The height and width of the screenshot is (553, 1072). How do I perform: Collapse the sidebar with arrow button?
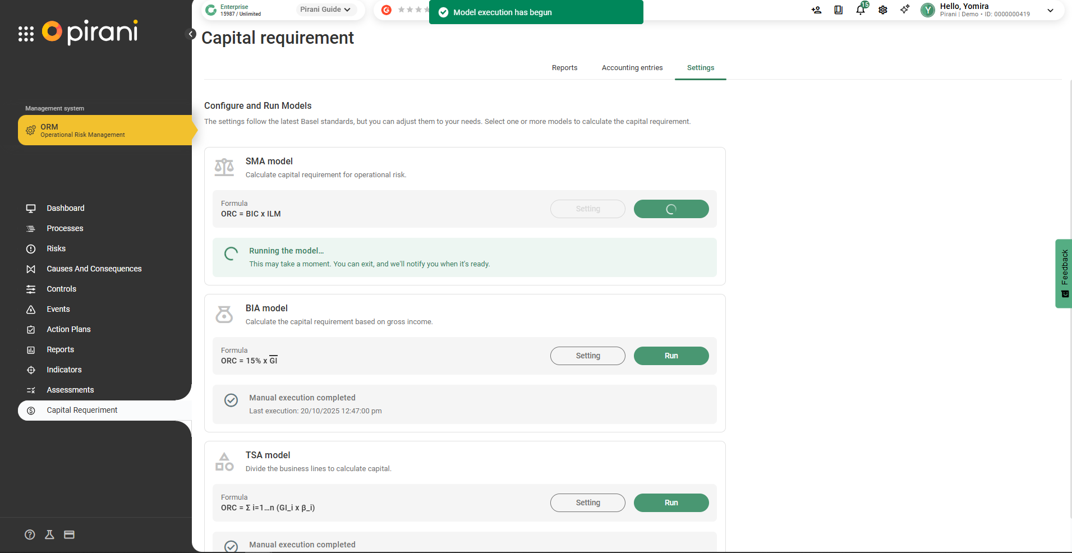[x=191, y=34]
